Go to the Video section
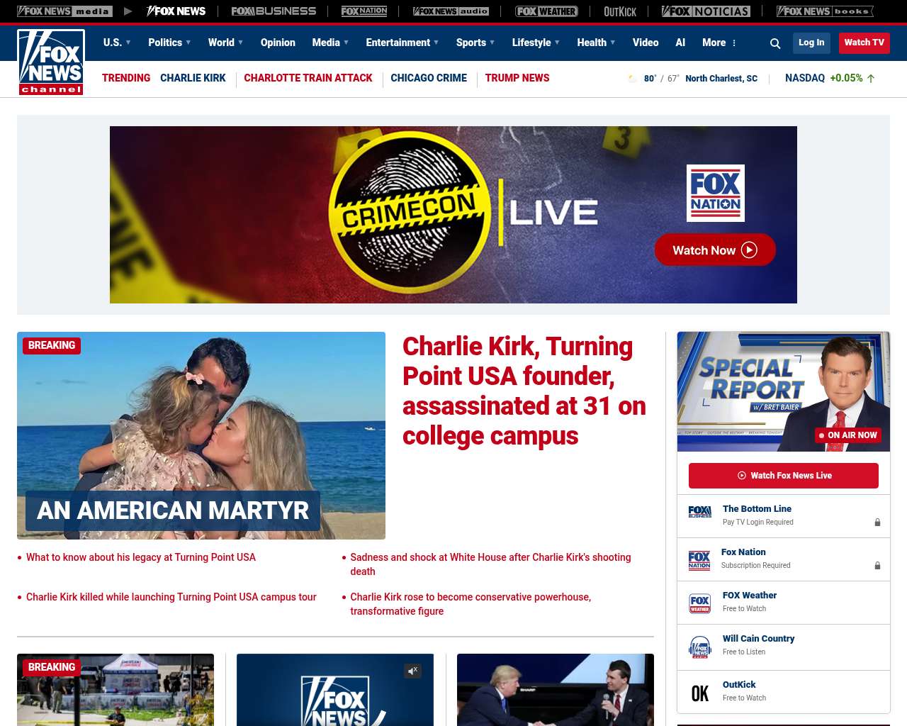 tap(646, 43)
